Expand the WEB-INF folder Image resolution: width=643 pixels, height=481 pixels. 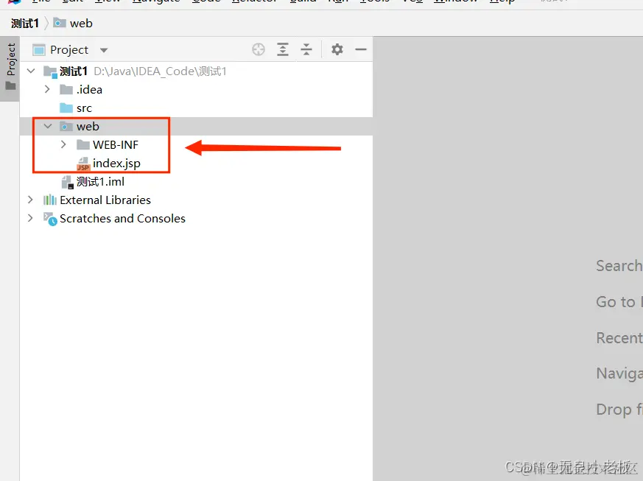(63, 144)
